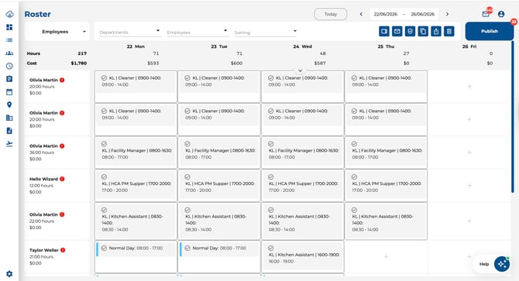The image size is (519, 281).
Task: Select the 23 Tue column header
Action: [x=219, y=46]
